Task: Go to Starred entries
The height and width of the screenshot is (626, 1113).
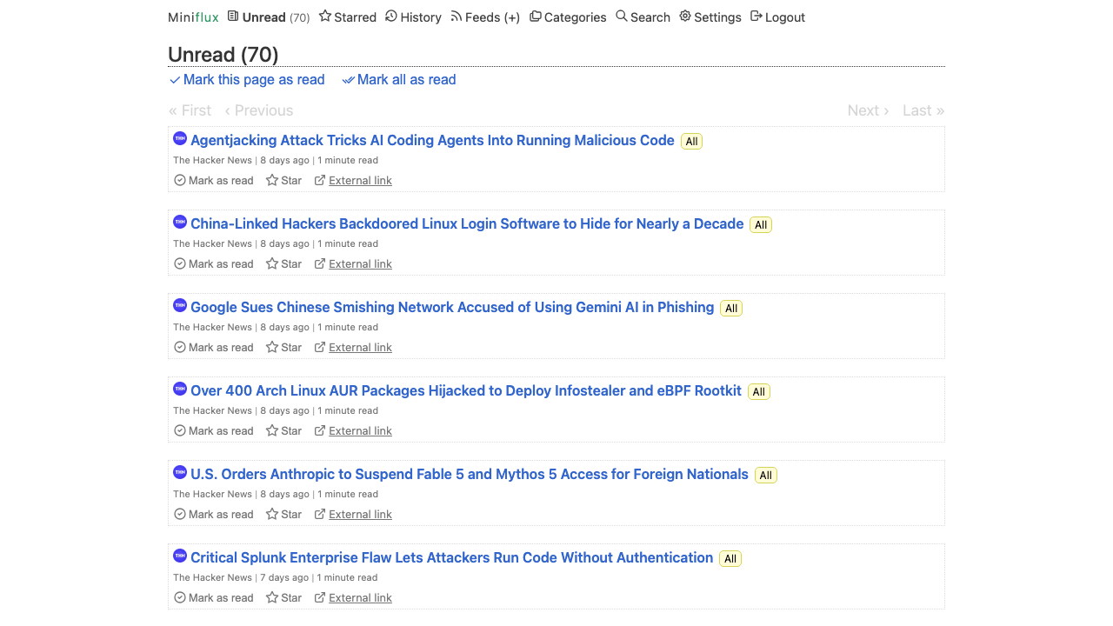Action: 348,17
